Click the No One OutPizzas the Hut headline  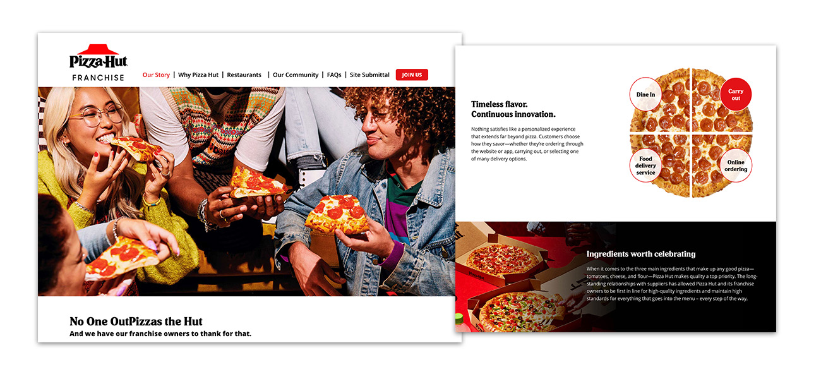coord(136,321)
